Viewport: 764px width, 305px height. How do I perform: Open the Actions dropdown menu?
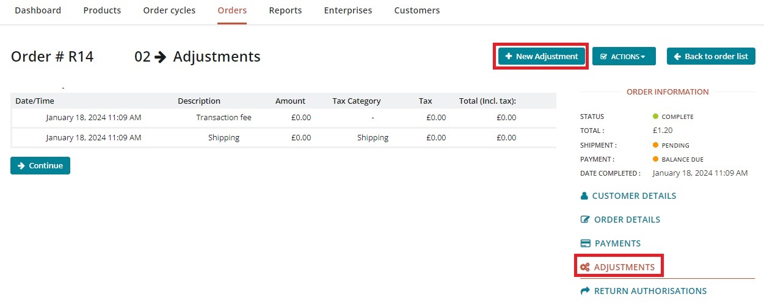pos(624,56)
